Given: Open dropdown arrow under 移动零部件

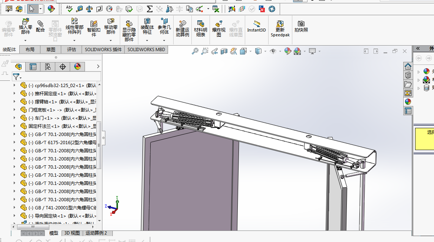Looking at the screenshot, I should tap(111, 40).
